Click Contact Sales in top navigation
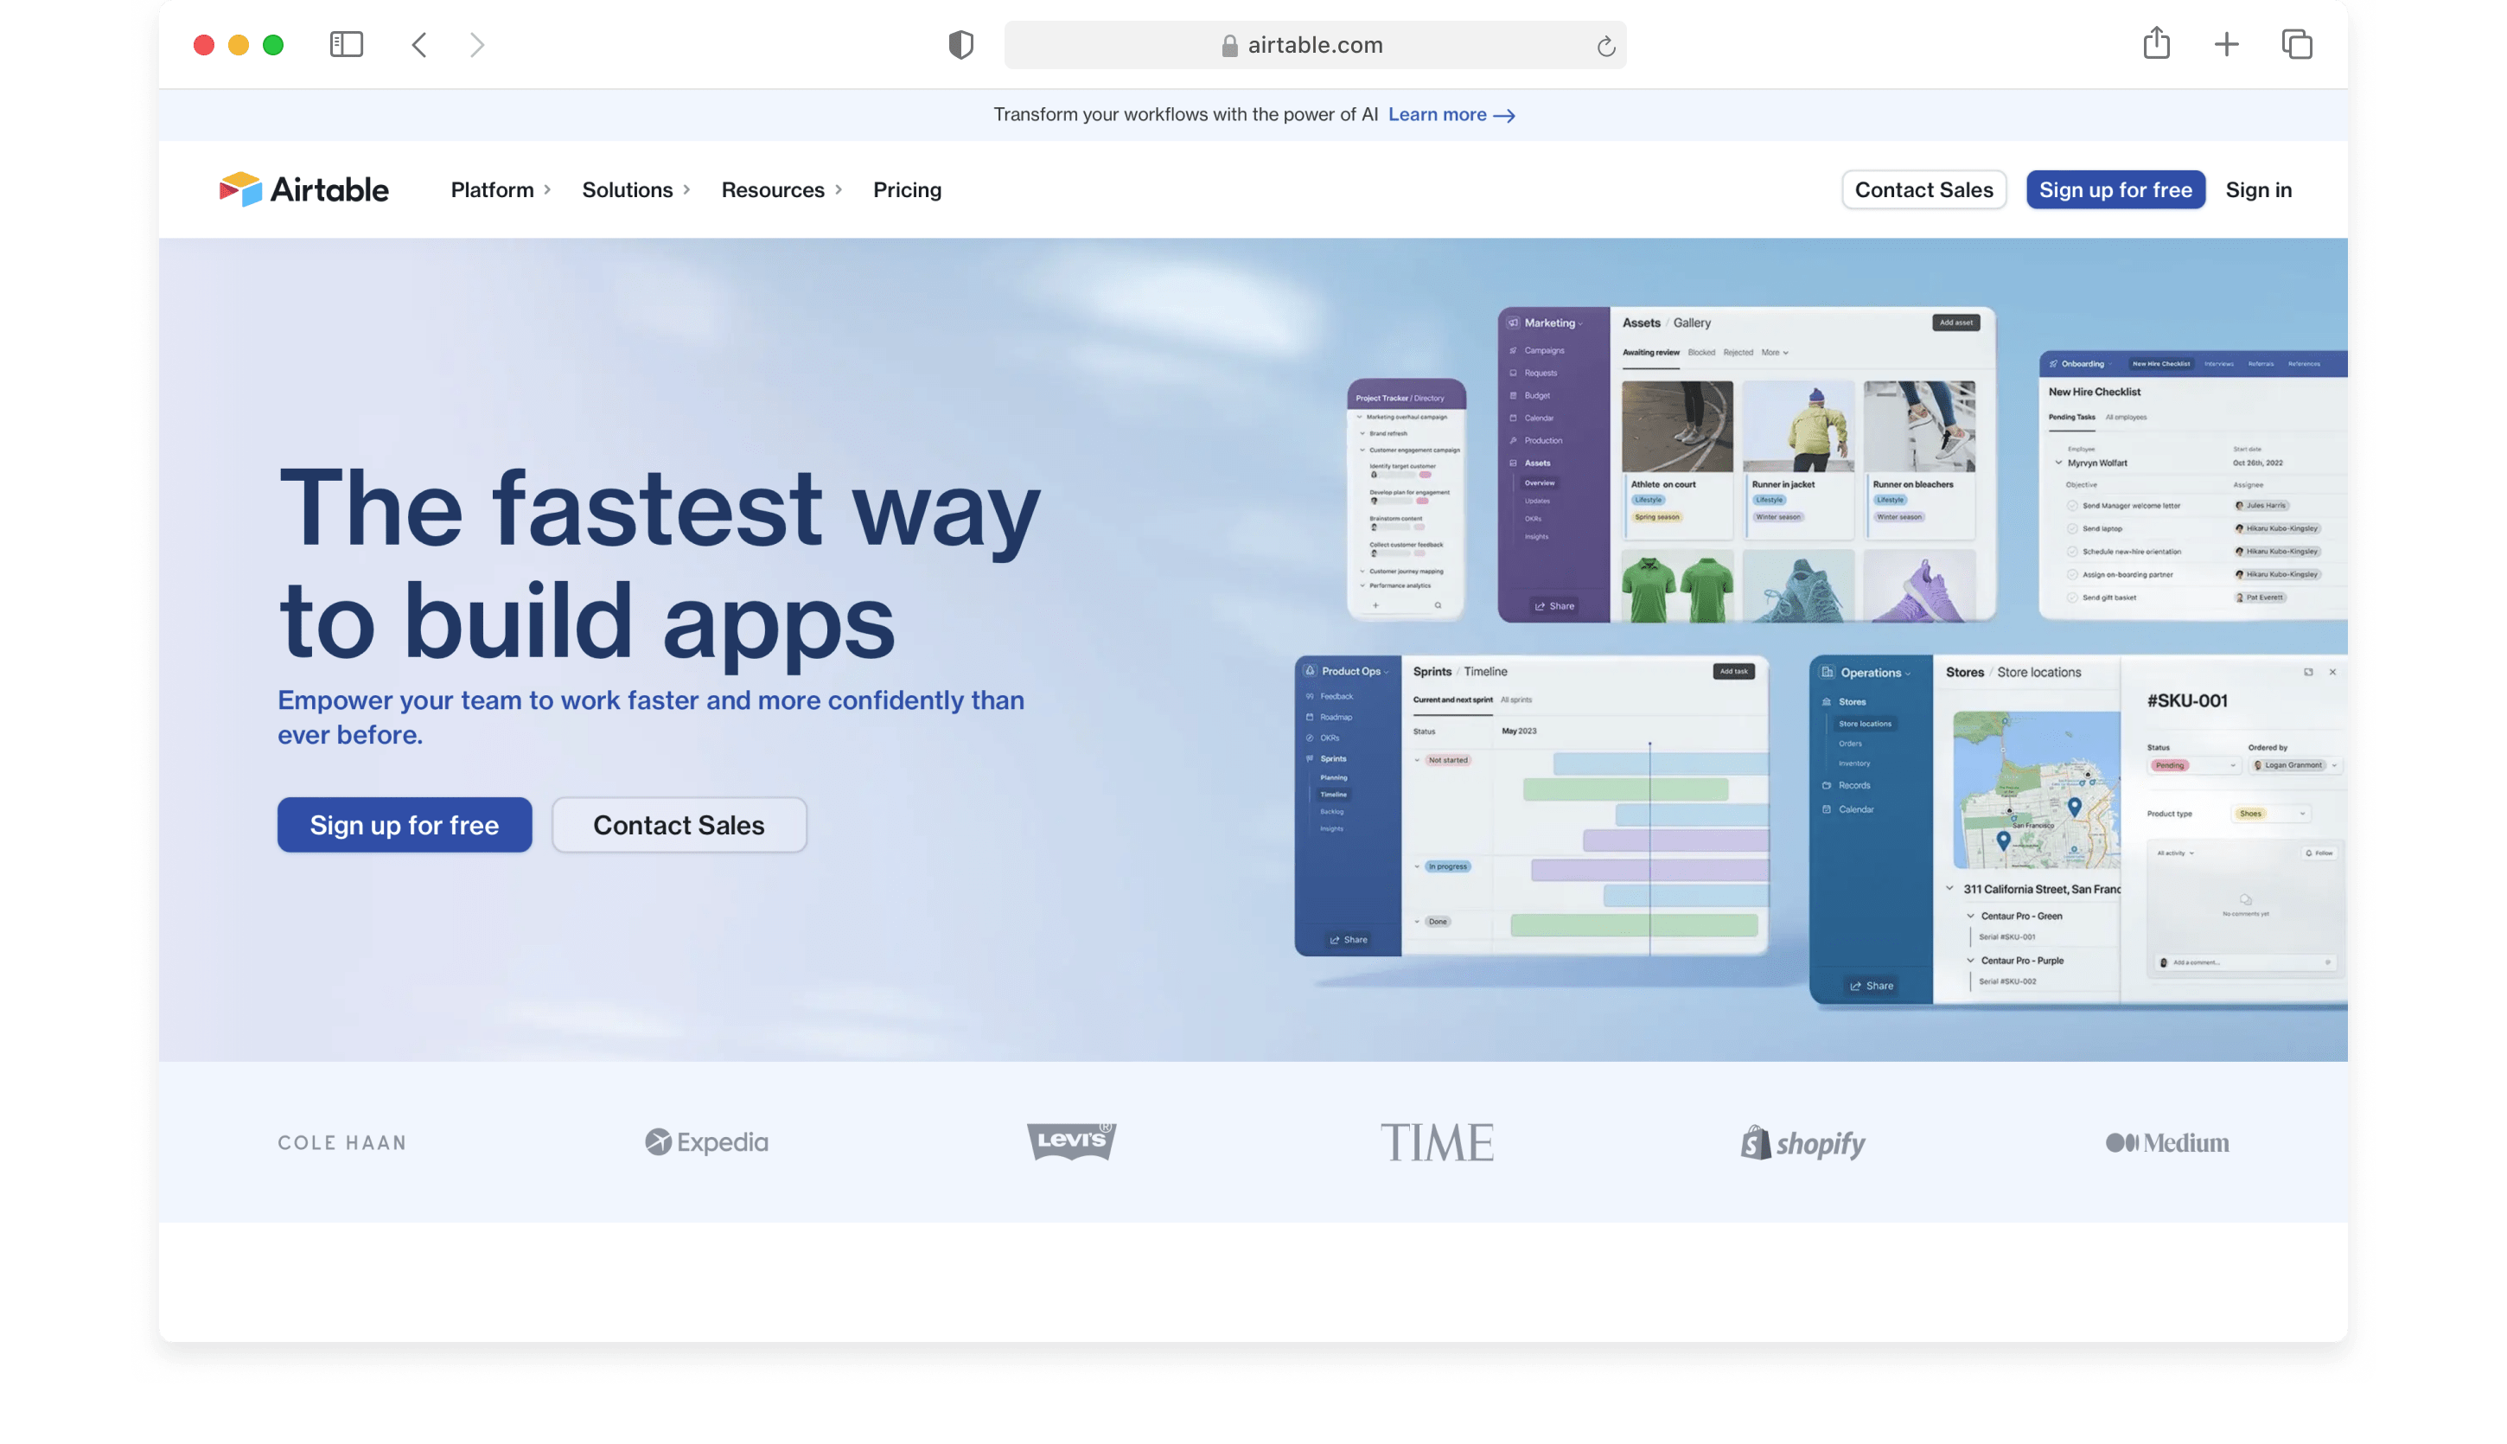 click(1923, 189)
